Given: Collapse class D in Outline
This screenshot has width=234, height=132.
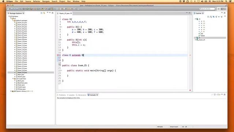Looking at the screenshot, I should pyautogui.click(x=195, y=19).
